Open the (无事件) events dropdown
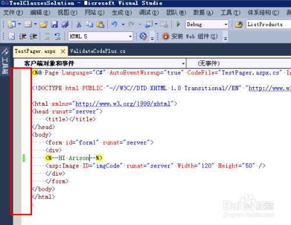The width and height of the screenshot is (291, 225). pyautogui.click(x=239, y=63)
